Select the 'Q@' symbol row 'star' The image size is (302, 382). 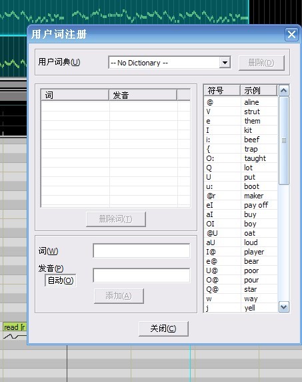(x=241, y=289)
